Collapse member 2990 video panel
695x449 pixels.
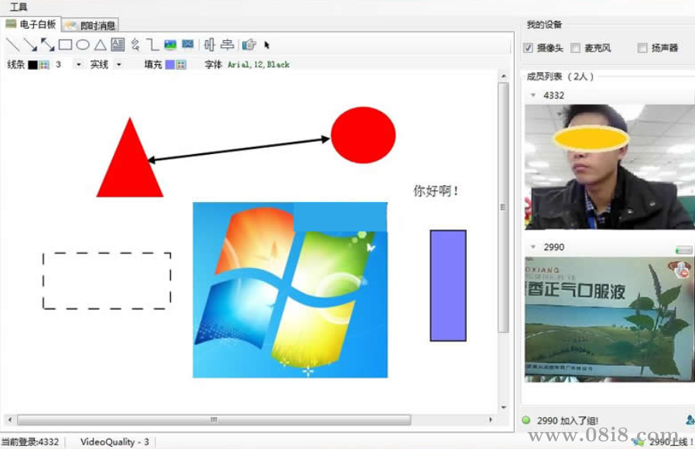point(533,247)
